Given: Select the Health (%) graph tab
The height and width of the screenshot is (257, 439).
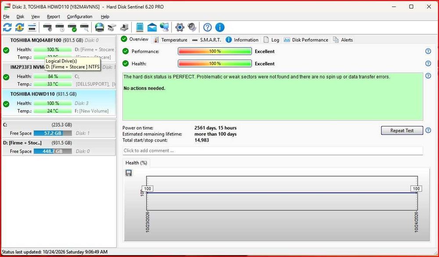Looking at the screenshot, I should tap(137, 163).
